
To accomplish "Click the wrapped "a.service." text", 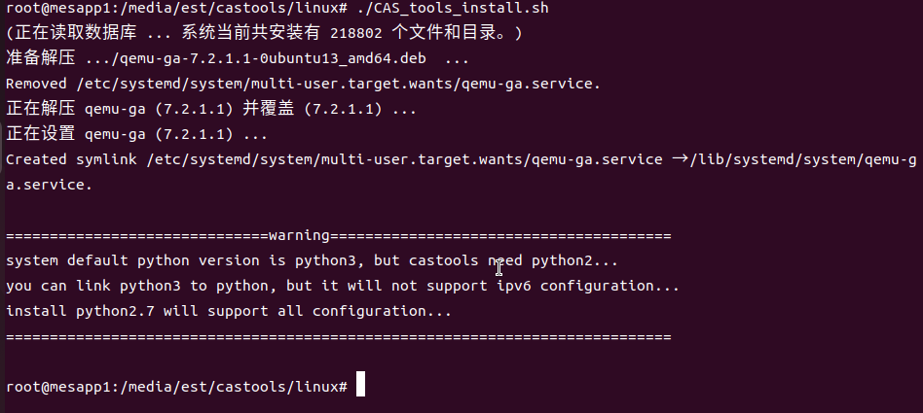I will coord(49,185).
